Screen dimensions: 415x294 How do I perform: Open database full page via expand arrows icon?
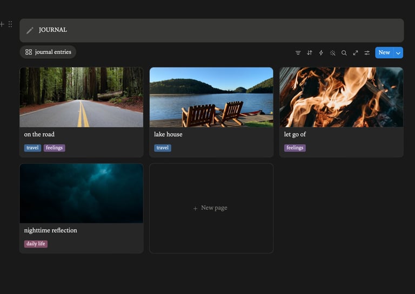tap(356, 53)
